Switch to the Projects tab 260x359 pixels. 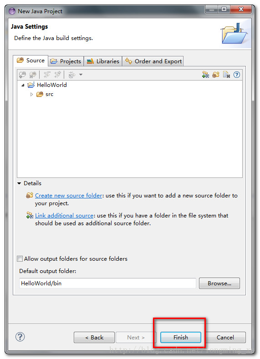tap(66, 61)
